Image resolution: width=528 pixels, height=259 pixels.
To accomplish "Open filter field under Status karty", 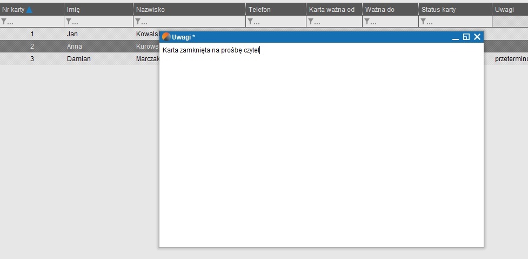I will 455,22.
